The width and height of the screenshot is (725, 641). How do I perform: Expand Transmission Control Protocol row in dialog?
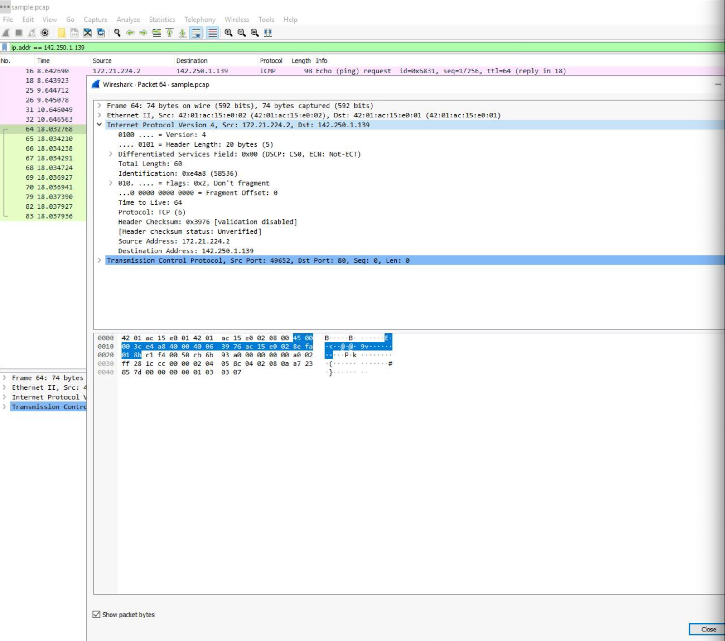99,260
